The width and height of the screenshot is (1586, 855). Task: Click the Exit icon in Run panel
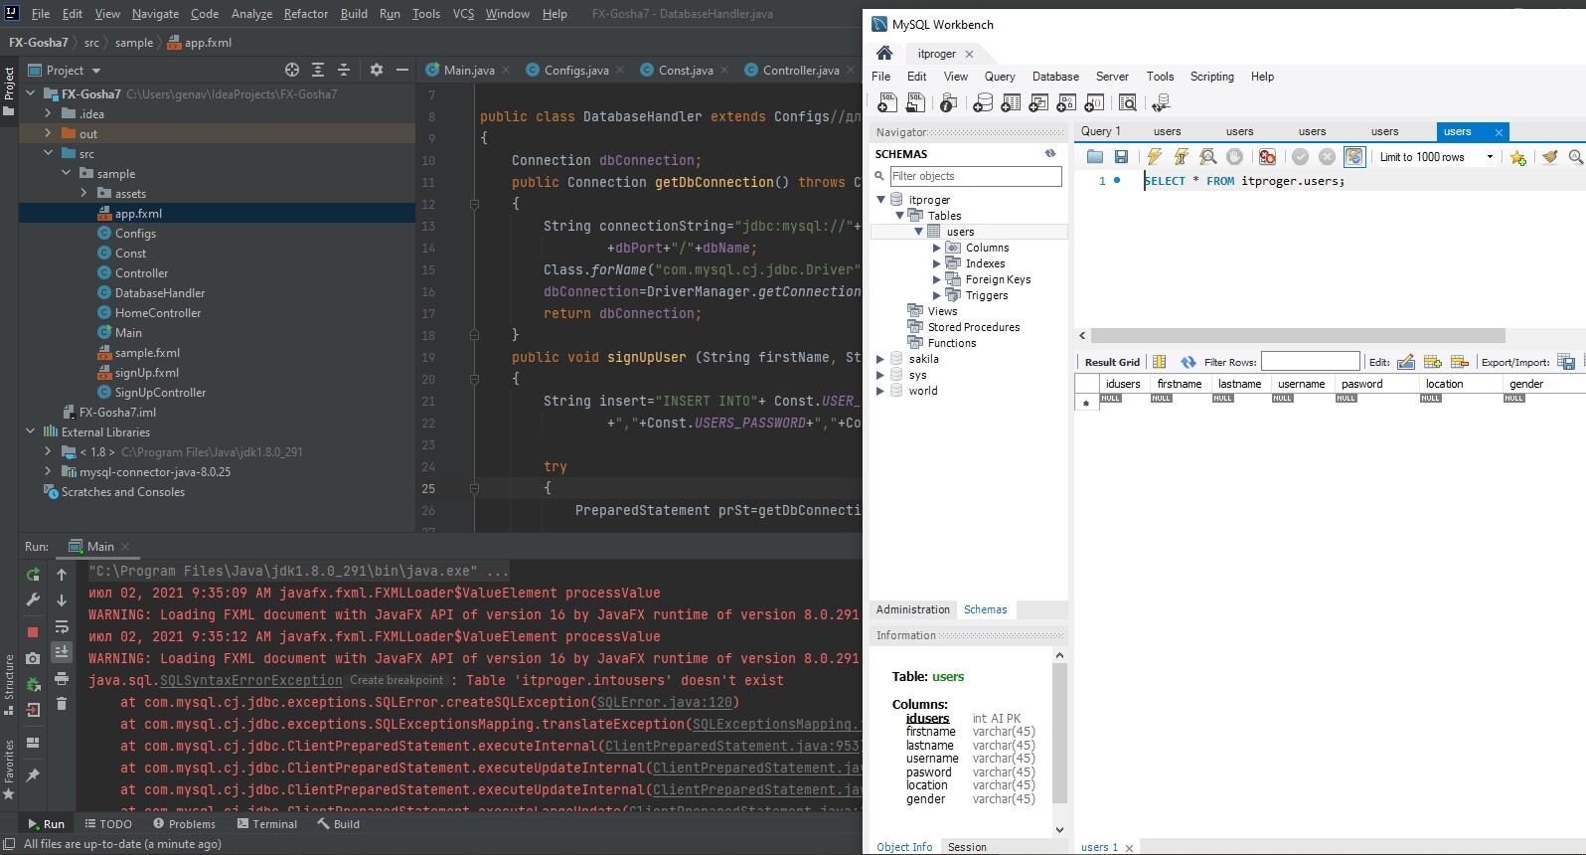tap(33, 710)
